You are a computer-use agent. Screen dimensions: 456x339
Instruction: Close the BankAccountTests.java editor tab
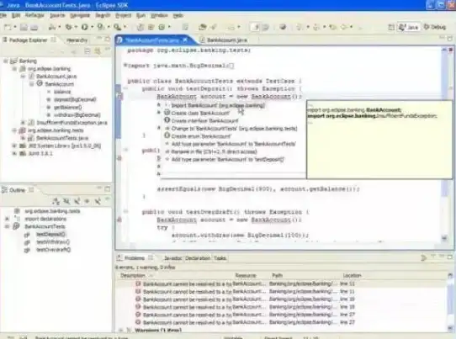185,40
